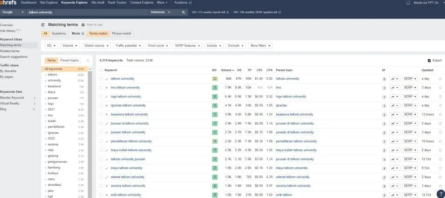Click the Mode info icon

[x=83, y=33]
